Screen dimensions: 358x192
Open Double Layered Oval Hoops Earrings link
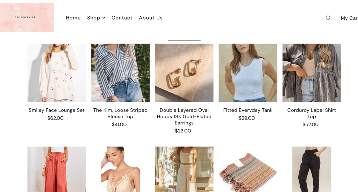184,116
